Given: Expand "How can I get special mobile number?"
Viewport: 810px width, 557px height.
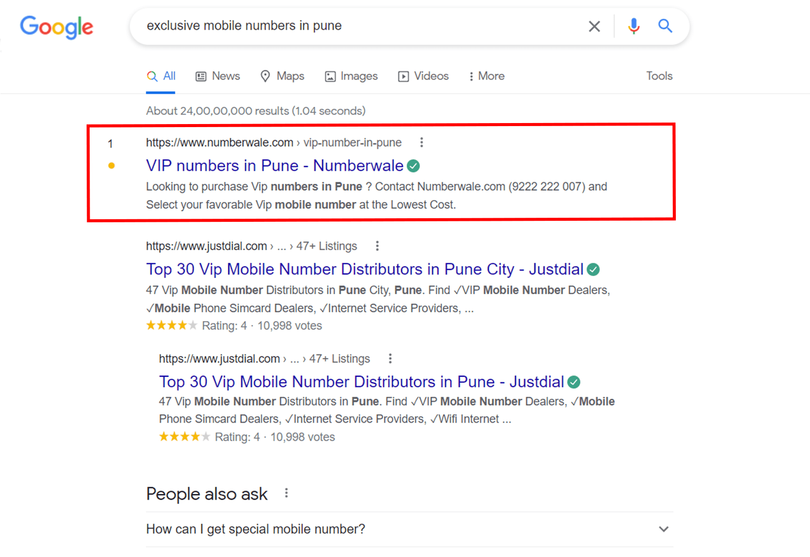Looking at the screenshot, I should [663, 529].
